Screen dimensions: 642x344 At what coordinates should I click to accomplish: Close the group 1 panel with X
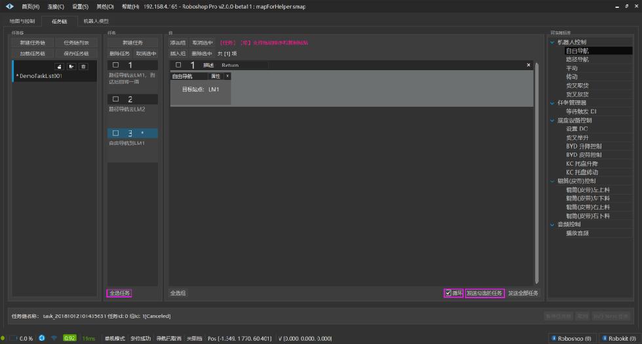pos(529,65)
